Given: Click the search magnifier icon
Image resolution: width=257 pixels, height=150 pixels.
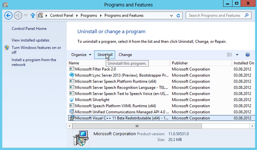Looking at the screenshot, I should point(247,16).
